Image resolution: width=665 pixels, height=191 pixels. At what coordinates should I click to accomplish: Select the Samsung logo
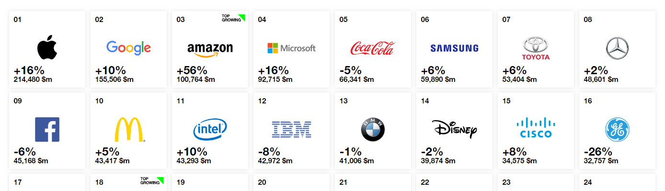[x=454, y=48]
